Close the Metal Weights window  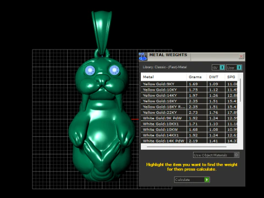(241, 56)
